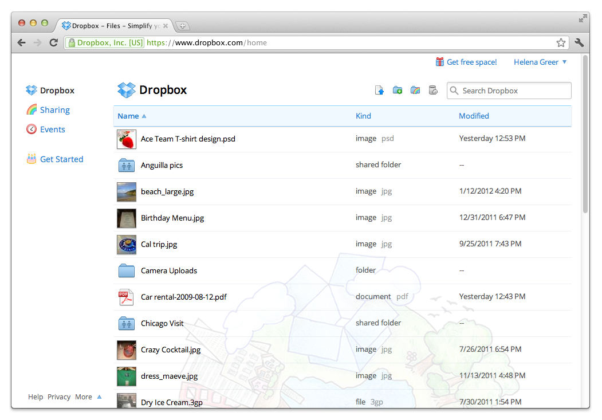Reload the page with the browser refresh icon

[53, 42]
